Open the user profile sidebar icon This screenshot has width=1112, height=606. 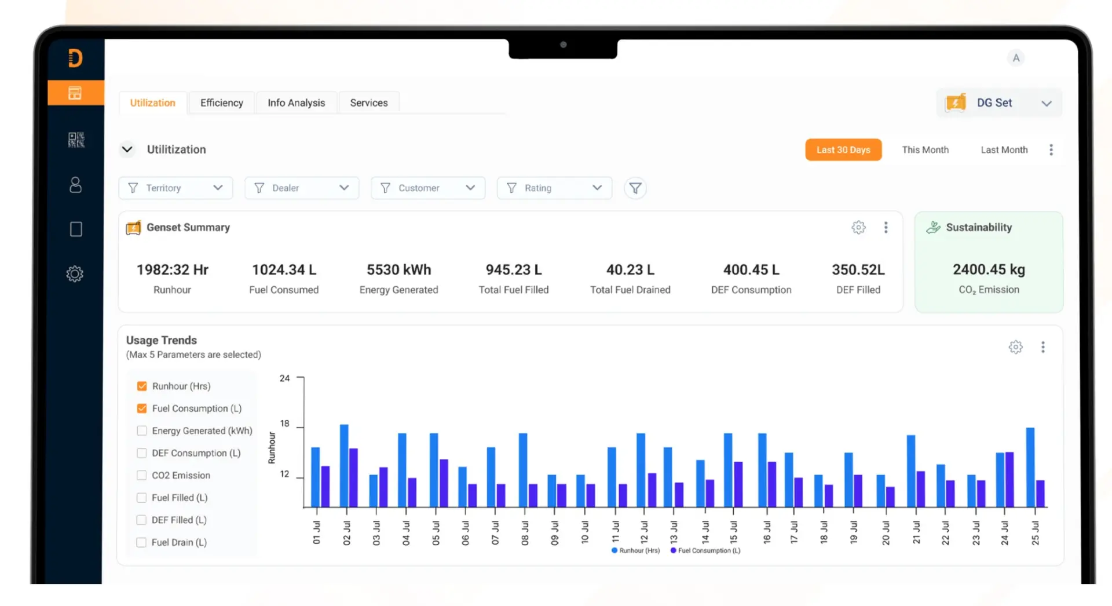pos(75,185)
